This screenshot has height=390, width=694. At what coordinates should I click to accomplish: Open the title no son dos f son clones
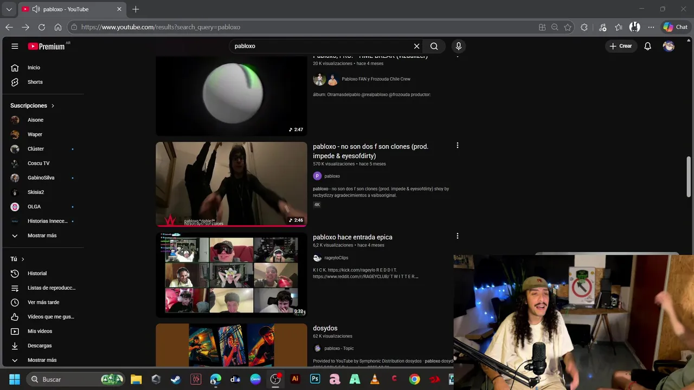(370, 151)
